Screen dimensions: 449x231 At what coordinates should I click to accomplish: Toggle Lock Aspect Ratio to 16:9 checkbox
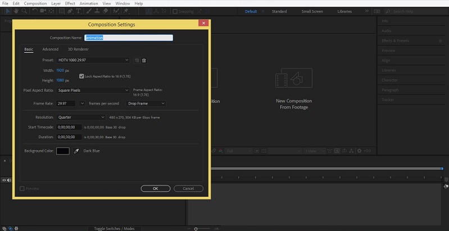click(x=81, y=76)
